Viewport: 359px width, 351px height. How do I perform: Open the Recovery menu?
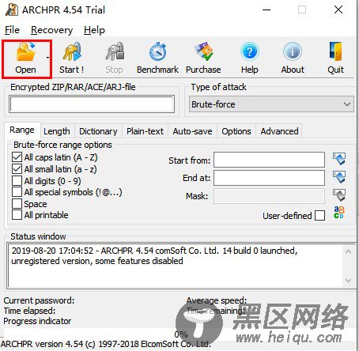tap(51, 30)
